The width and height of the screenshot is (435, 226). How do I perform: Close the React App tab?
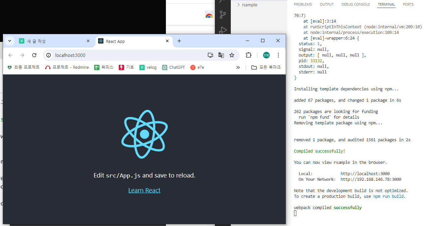168,41
